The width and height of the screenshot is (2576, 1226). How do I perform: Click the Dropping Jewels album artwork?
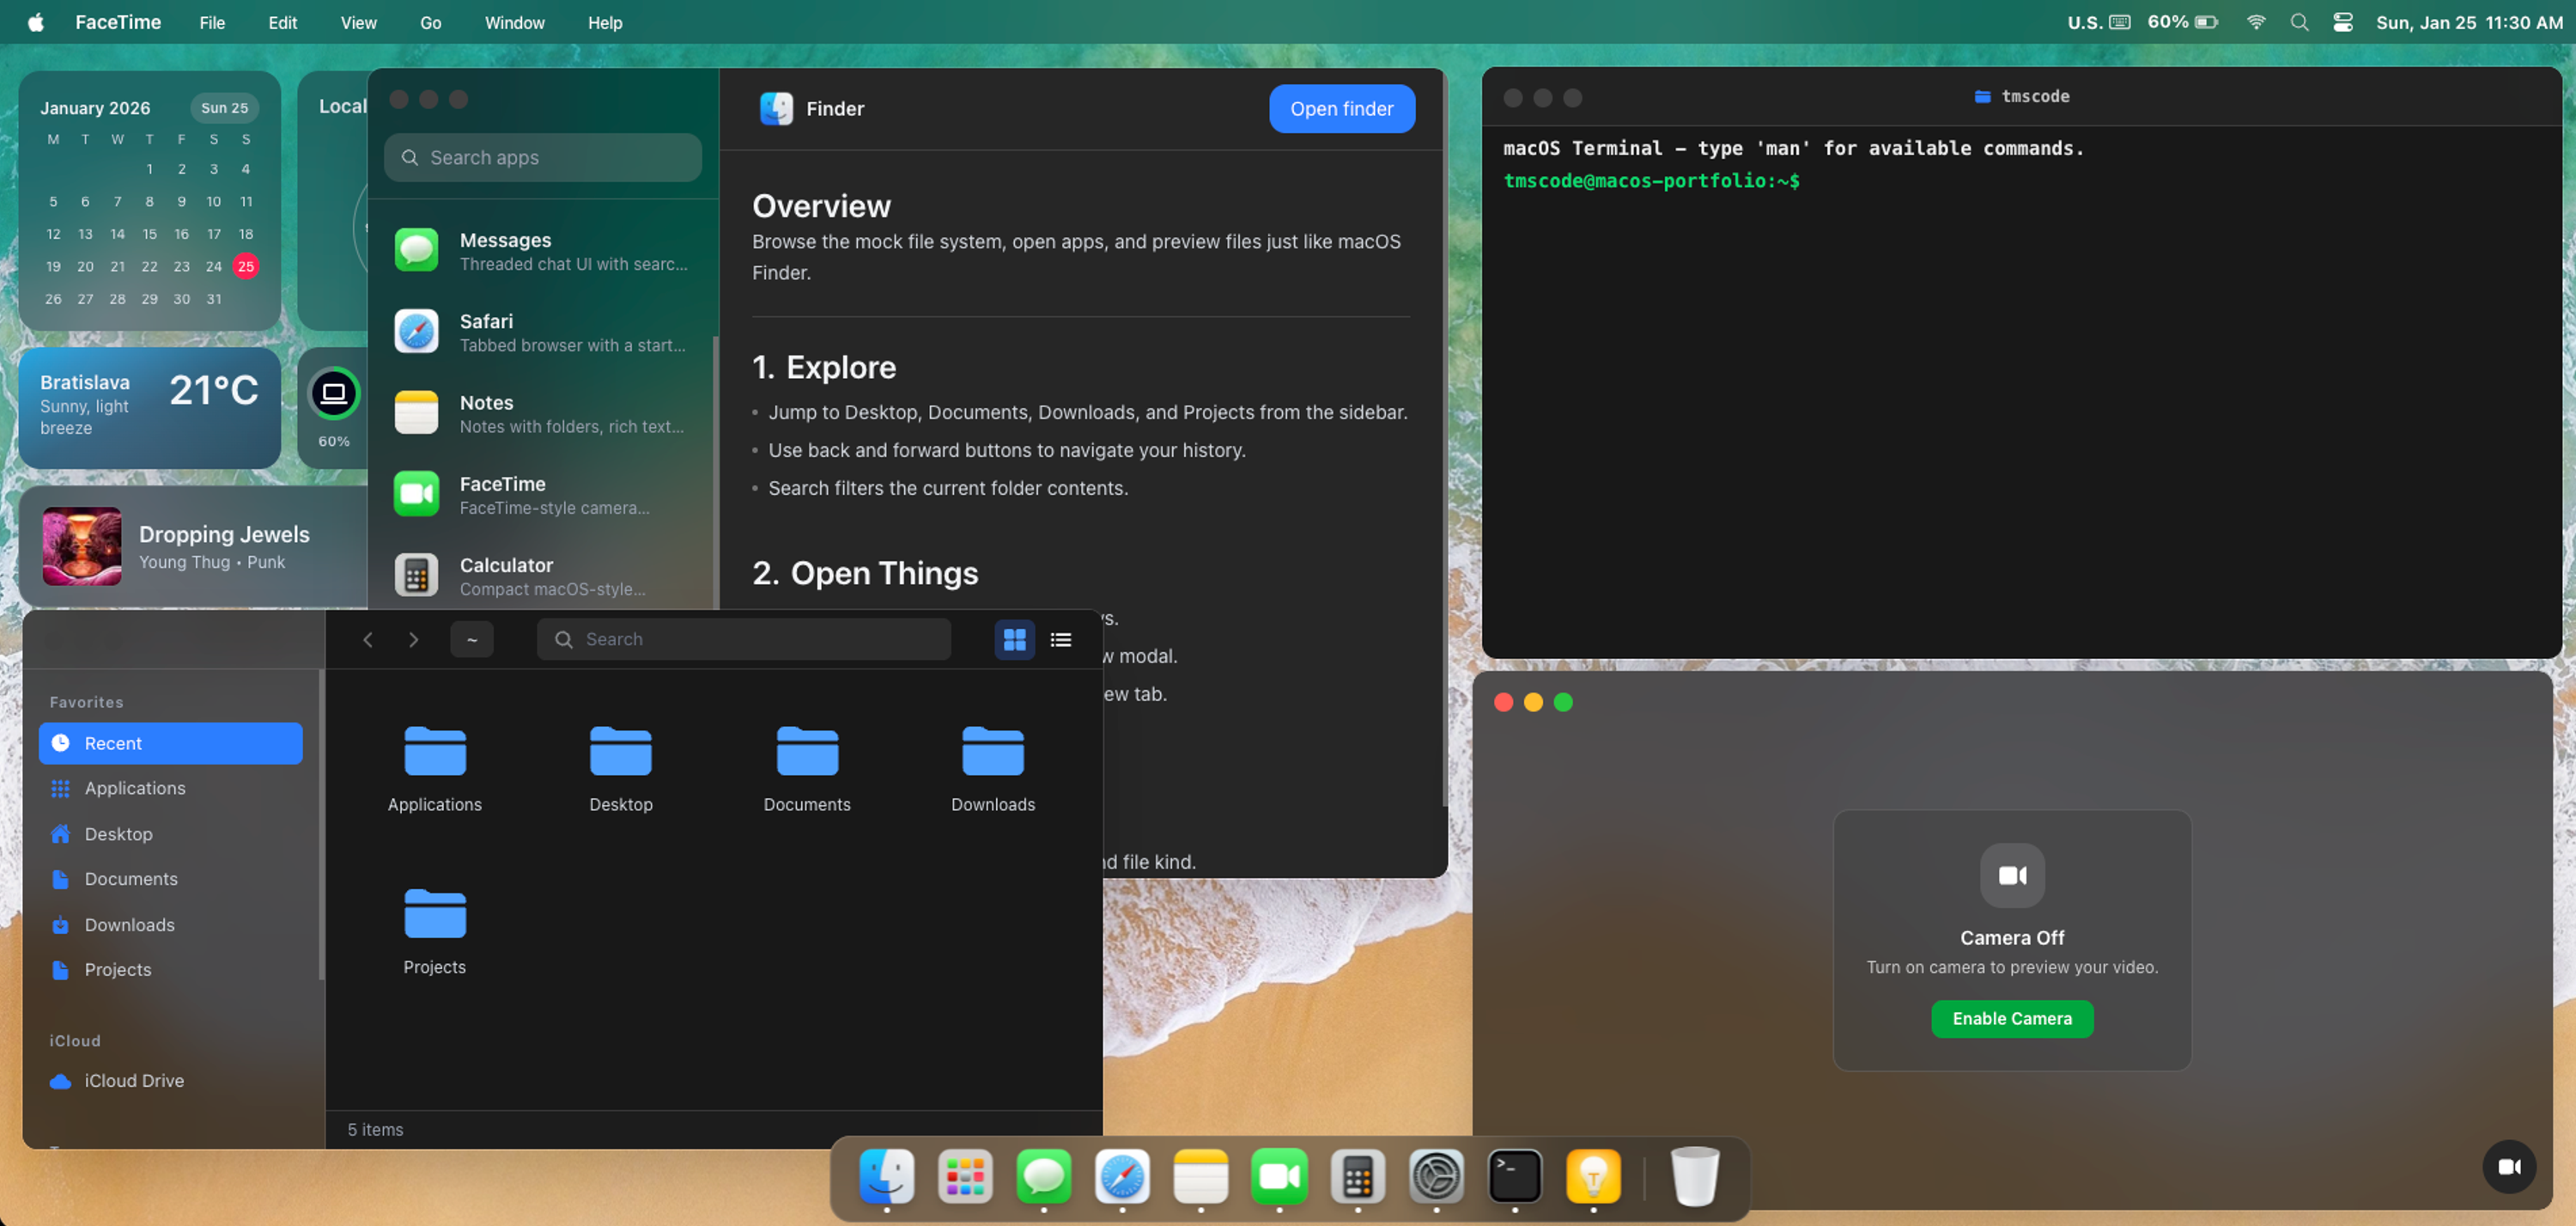(82, 546)
